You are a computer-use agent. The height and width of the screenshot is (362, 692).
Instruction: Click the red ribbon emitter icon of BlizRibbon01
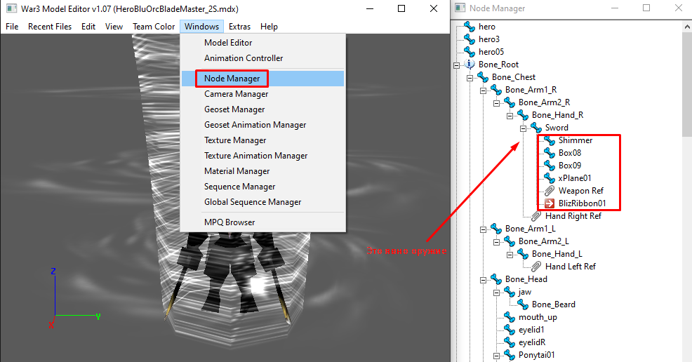click(550, 203)
